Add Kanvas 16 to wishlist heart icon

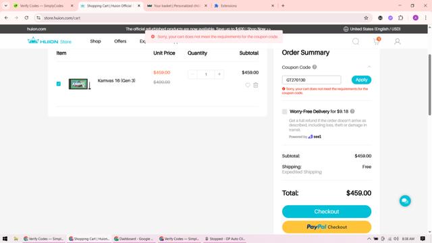pos(248,85)
